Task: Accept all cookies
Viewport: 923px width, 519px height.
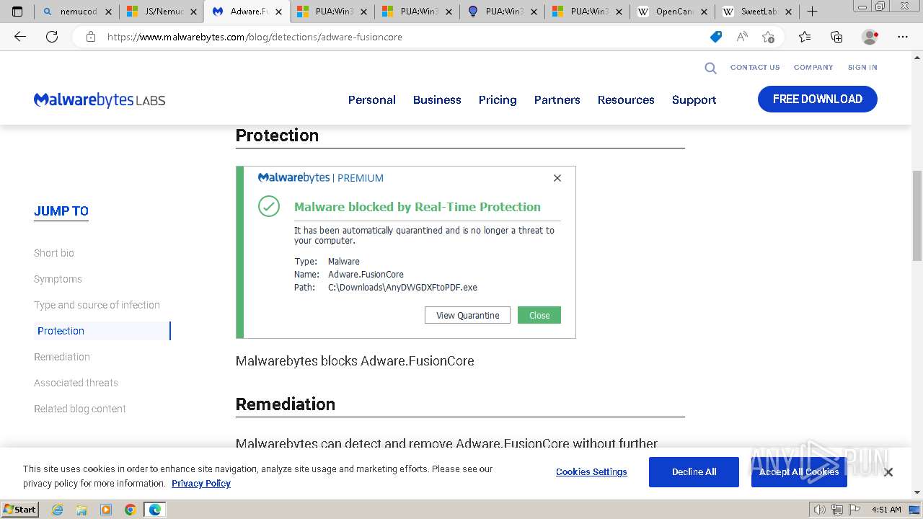Action: 799,472
